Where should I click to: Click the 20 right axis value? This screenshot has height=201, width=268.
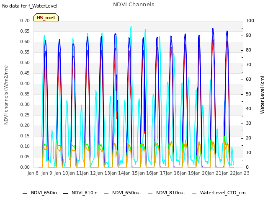248,138
